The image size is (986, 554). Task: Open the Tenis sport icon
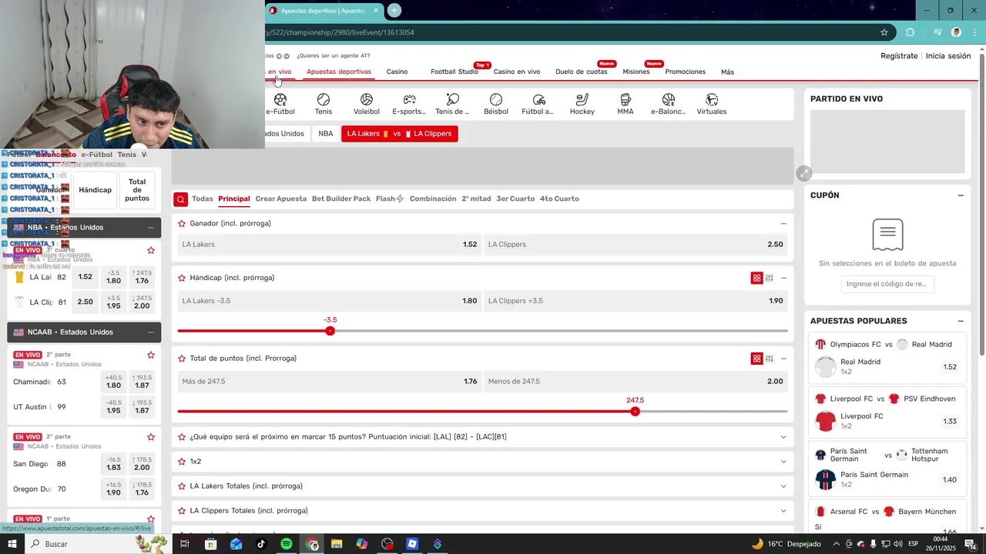click(x=324, y=104)
